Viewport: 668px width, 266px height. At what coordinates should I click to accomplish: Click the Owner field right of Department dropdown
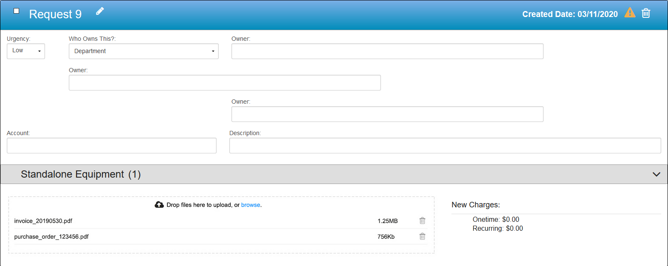coord(387,51)
